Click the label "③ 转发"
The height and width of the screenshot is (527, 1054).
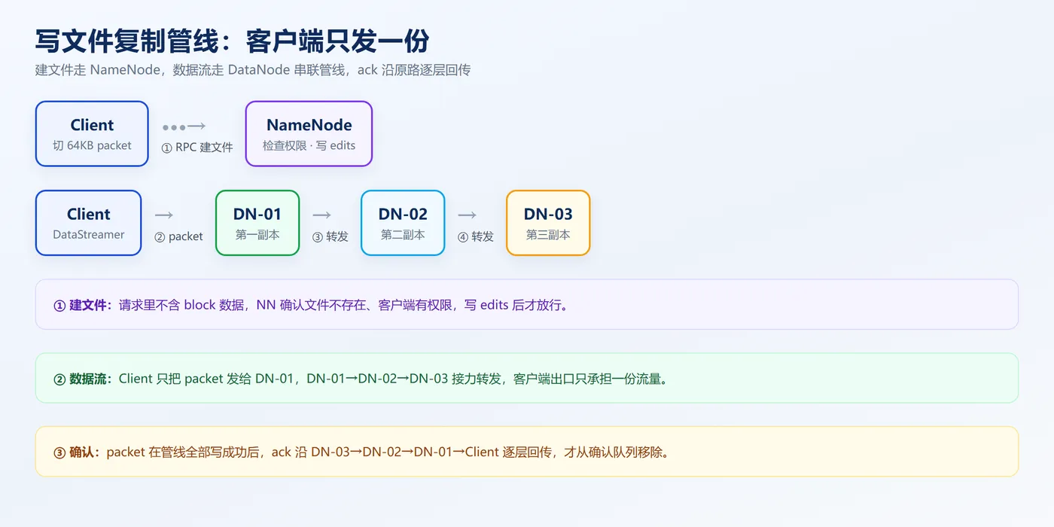(331, 236)
